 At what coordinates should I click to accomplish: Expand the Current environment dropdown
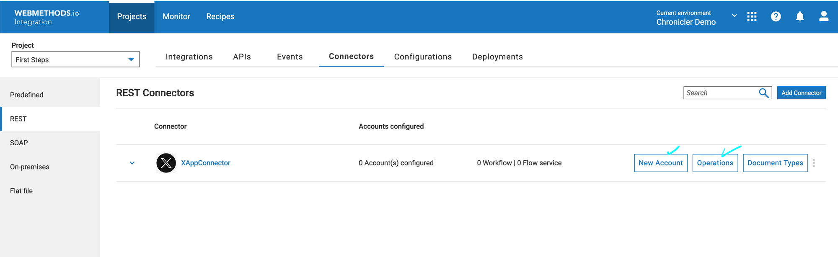[734, 16]
